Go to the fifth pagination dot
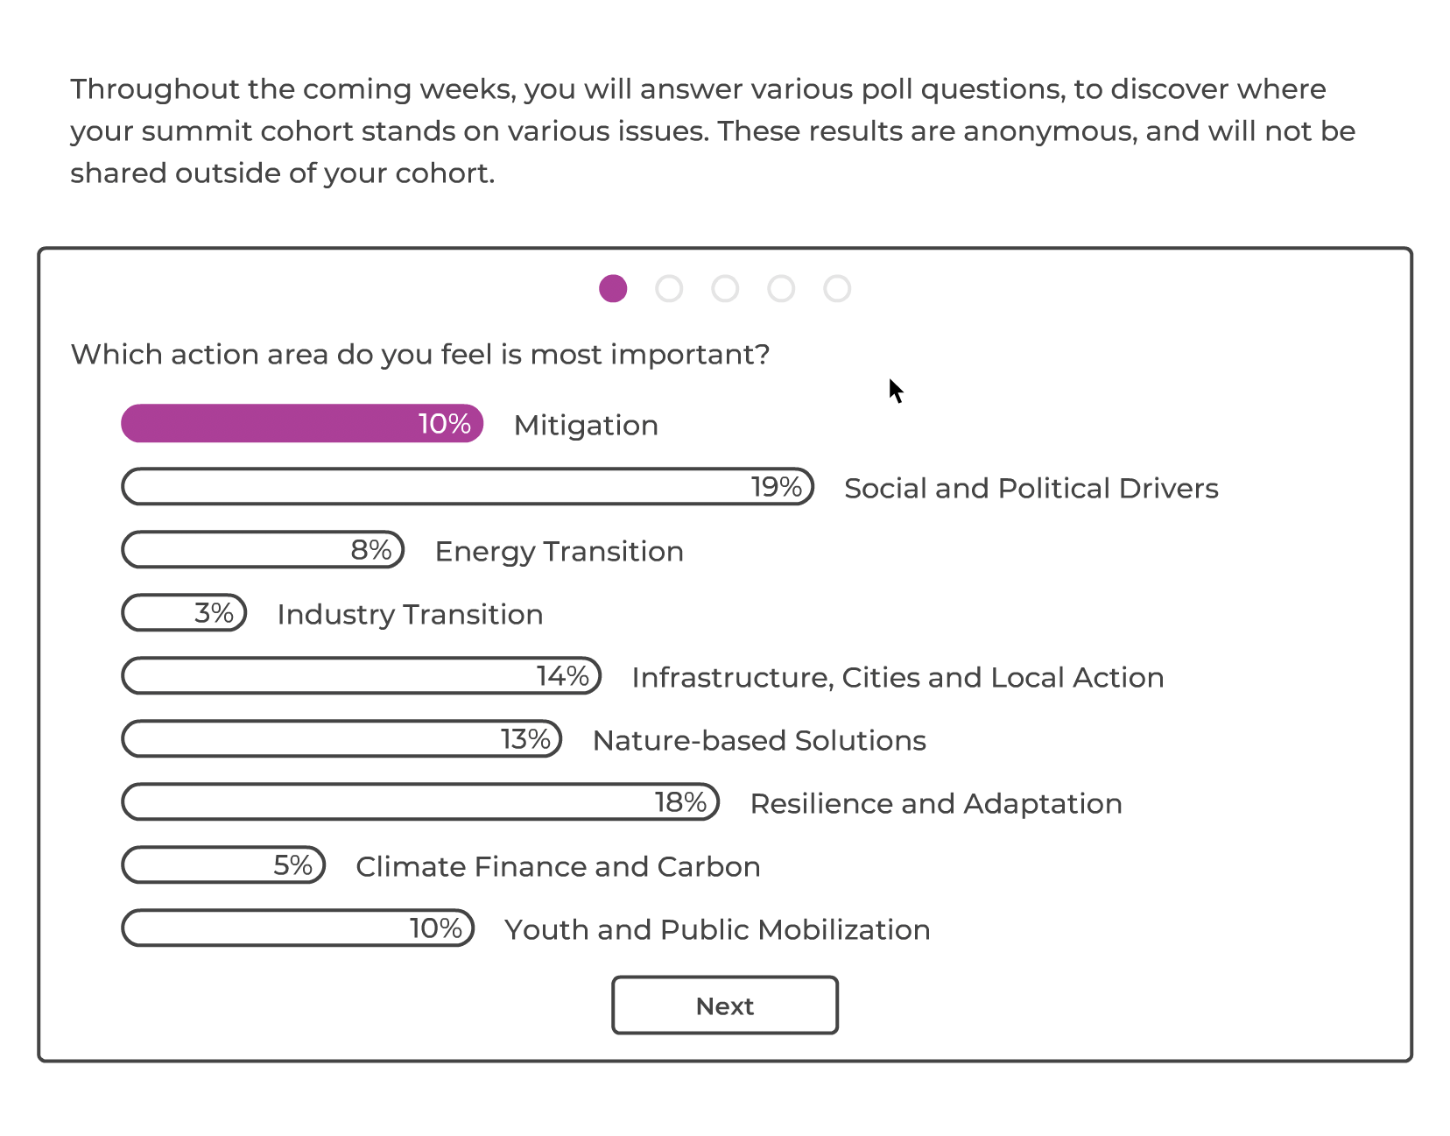Screen dimensions: 1450x1136 click(837, 288)
